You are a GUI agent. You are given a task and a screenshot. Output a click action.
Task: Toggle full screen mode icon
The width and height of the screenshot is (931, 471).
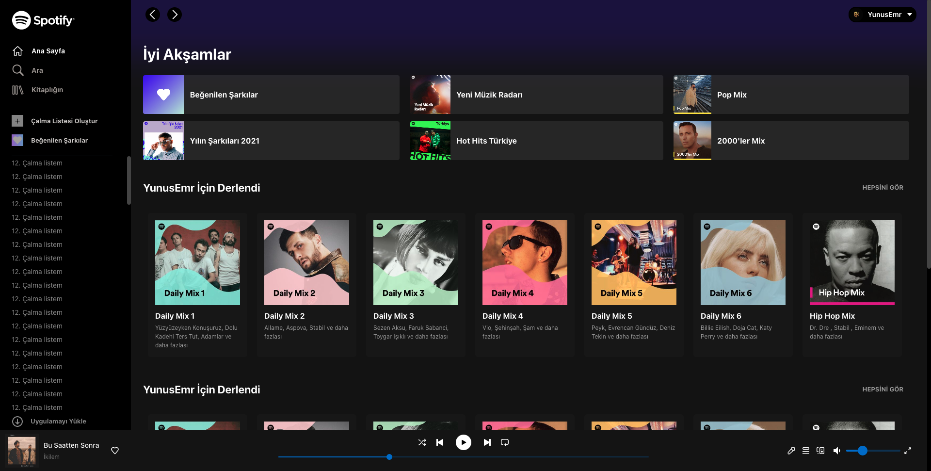[908, 451]
